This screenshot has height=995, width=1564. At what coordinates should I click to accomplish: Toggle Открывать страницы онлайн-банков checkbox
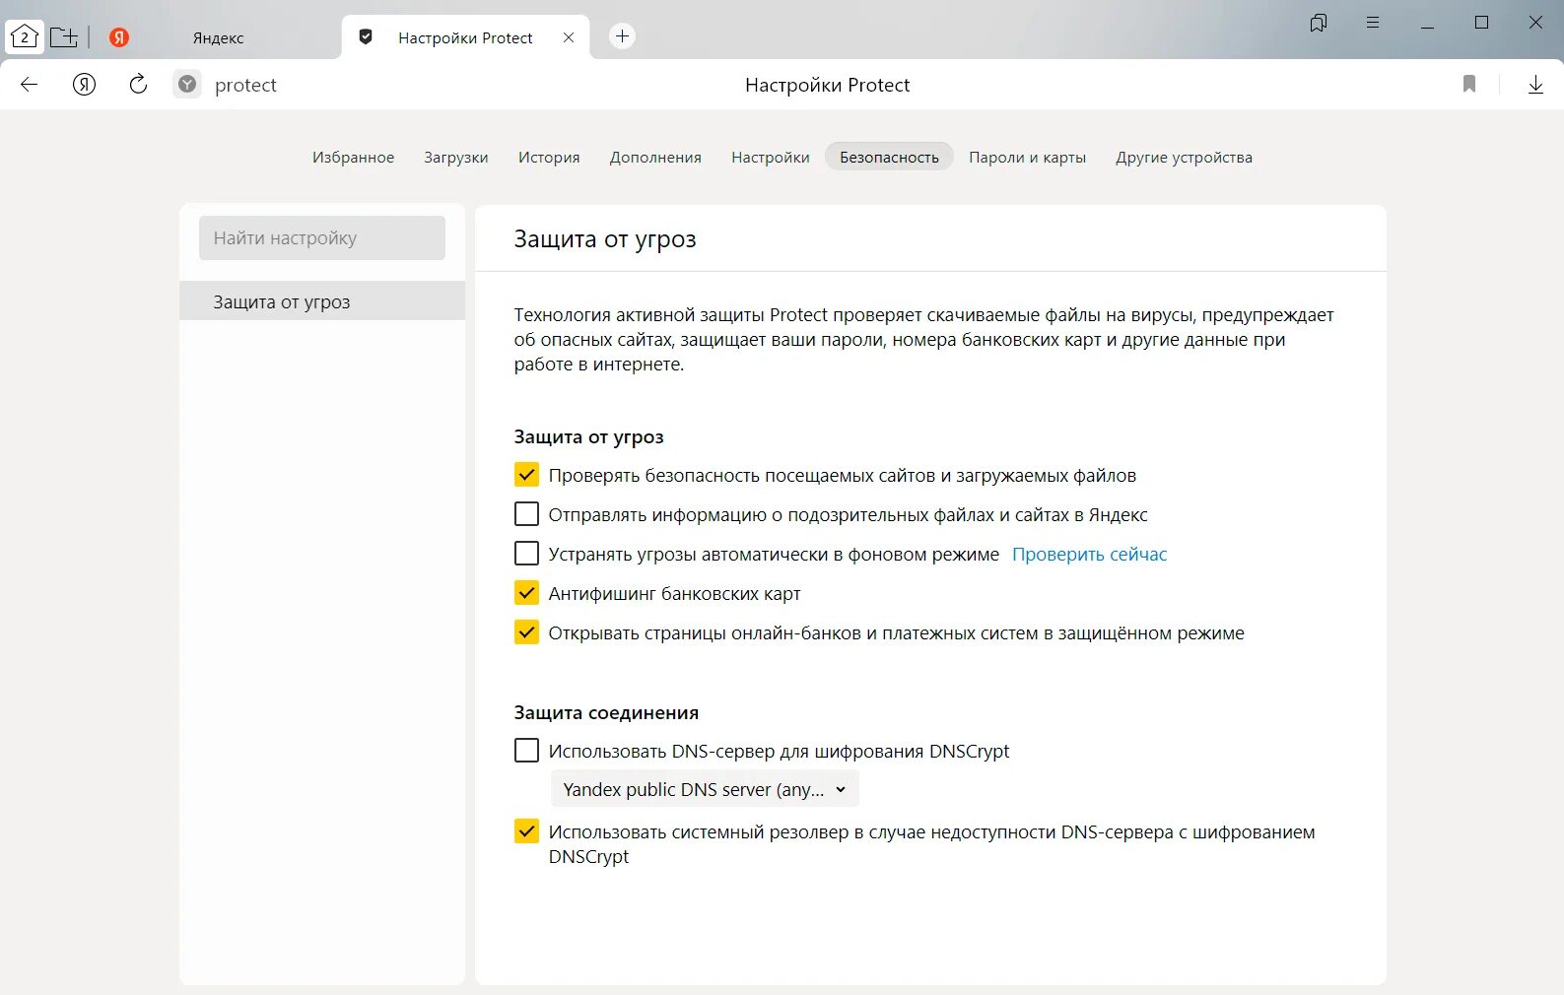[526, 632]
